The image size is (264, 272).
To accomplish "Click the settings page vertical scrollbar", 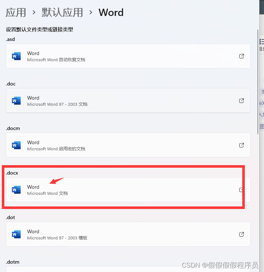I will (258, 82).
